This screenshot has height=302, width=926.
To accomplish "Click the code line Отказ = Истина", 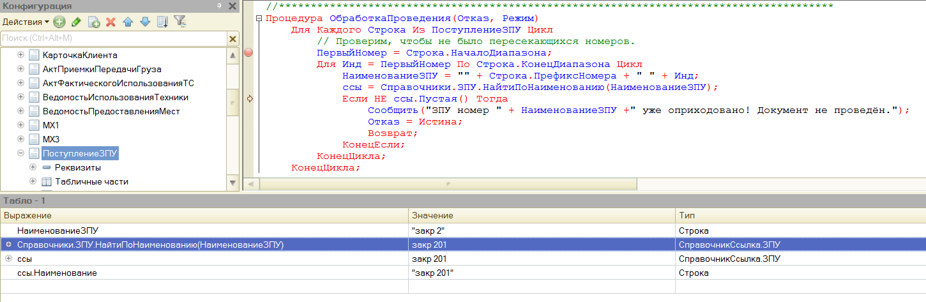I will point(415,122).
